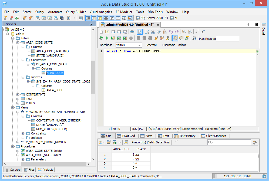Click the uppercase conversion icon
The image size is (269, 181).
pos(203,32)
